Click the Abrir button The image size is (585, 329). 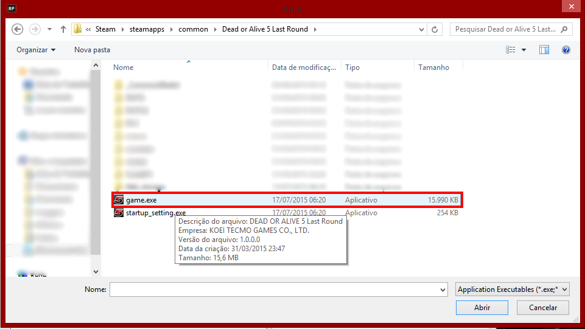click(482, 307)
